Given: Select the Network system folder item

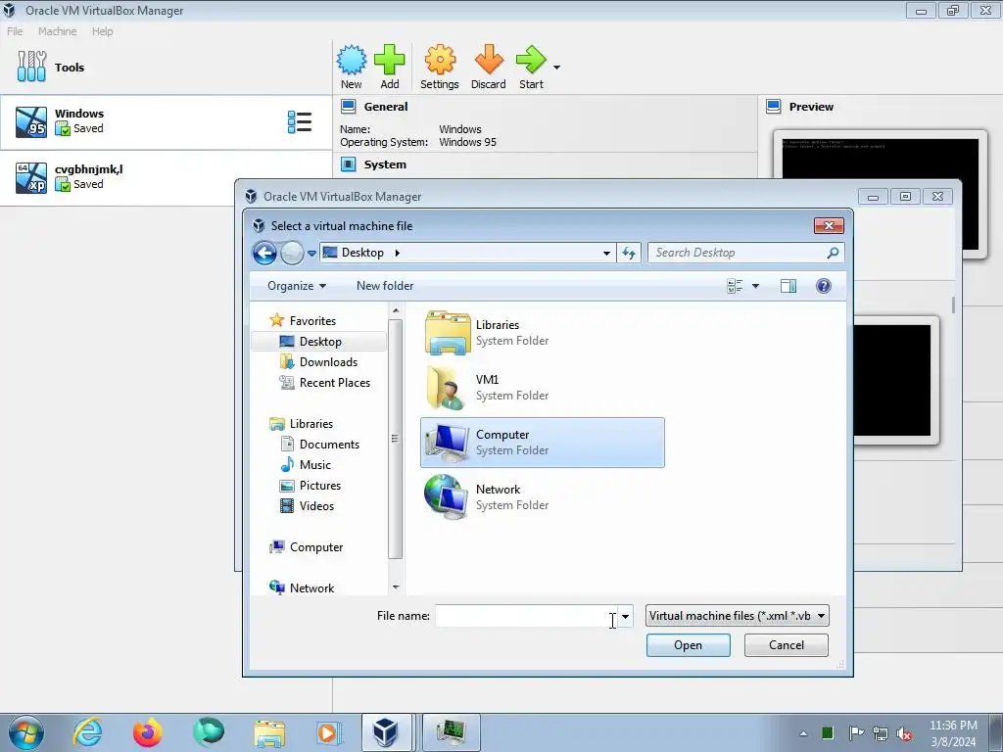Looking at the screenshot, I should (542, 496).
